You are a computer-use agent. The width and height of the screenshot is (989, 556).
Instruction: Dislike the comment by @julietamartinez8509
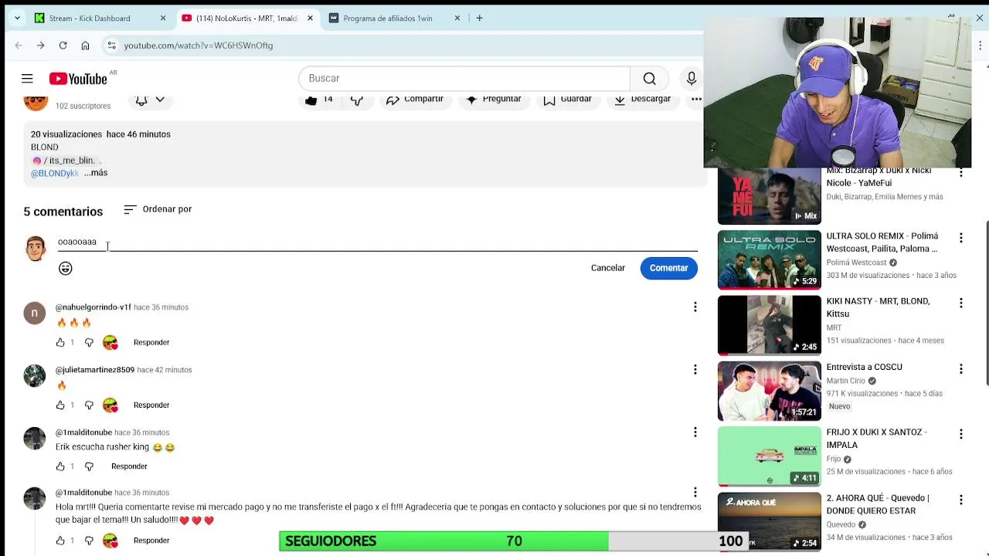(x=89, y=405)
